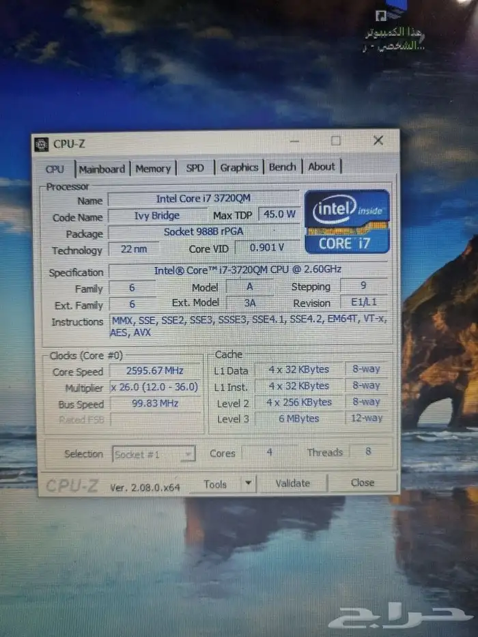The width and height of the screenshot is (478, 637).
Task: Click the Level 3 12-way associativity value
Action: point(366,418)
